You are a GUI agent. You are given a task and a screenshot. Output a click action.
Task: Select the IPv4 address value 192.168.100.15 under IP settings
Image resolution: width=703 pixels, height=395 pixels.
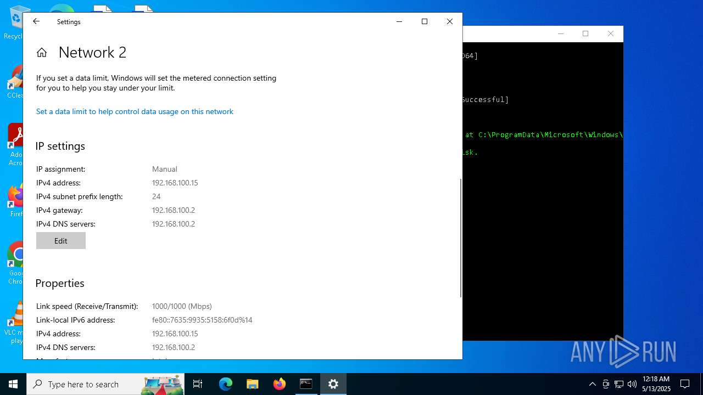click(175, 183)
